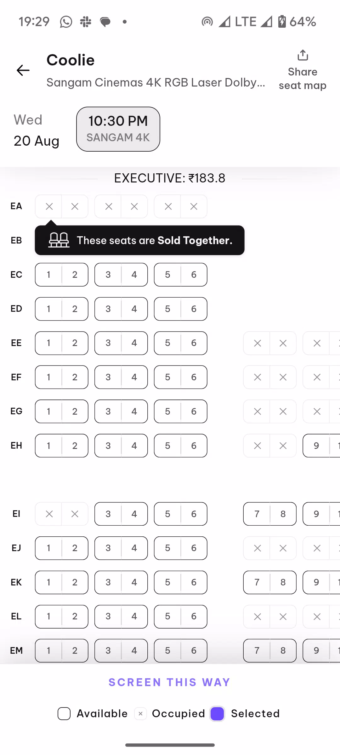This screenshot has height=755, width=340.
Task: Tap the Slack notification icon
Action: coord(86,22)
